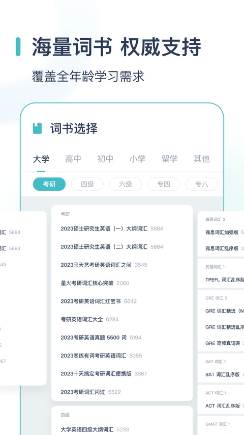The width and height of the screenshot is (244, 435).
Task: Switch to the 高中 tab
Action: [73, 159]
